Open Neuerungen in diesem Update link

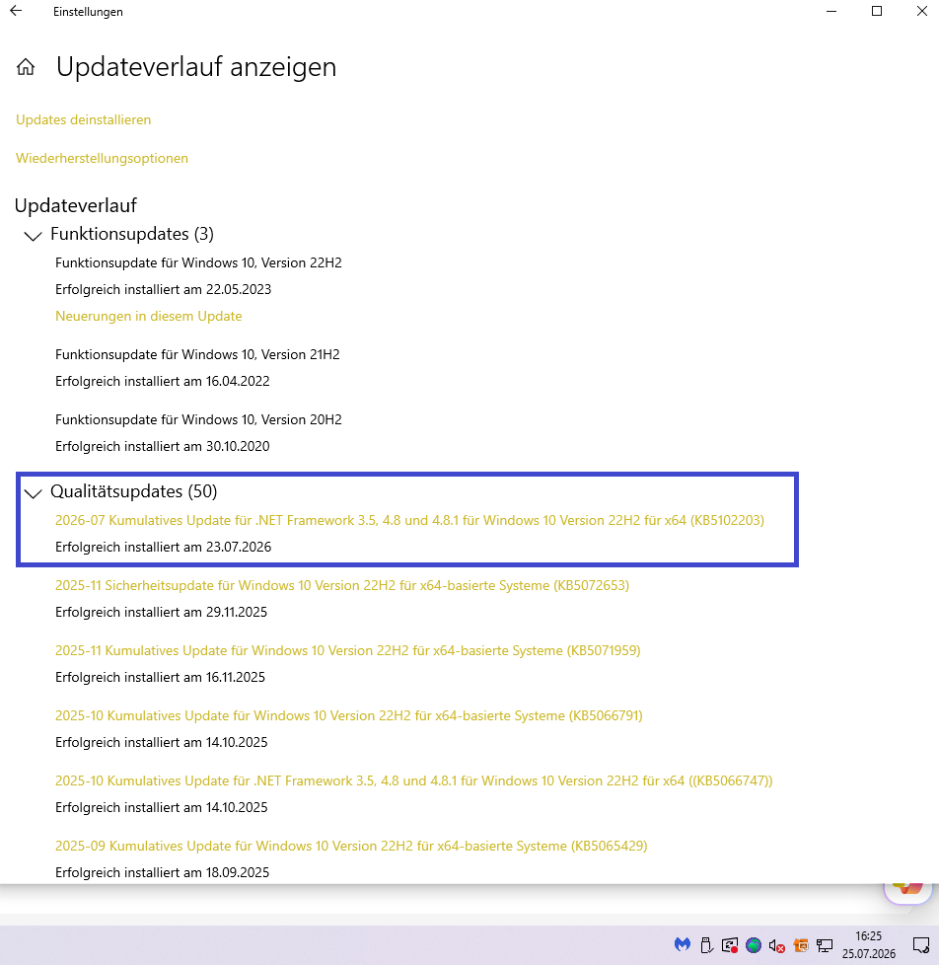click(148, 316)
